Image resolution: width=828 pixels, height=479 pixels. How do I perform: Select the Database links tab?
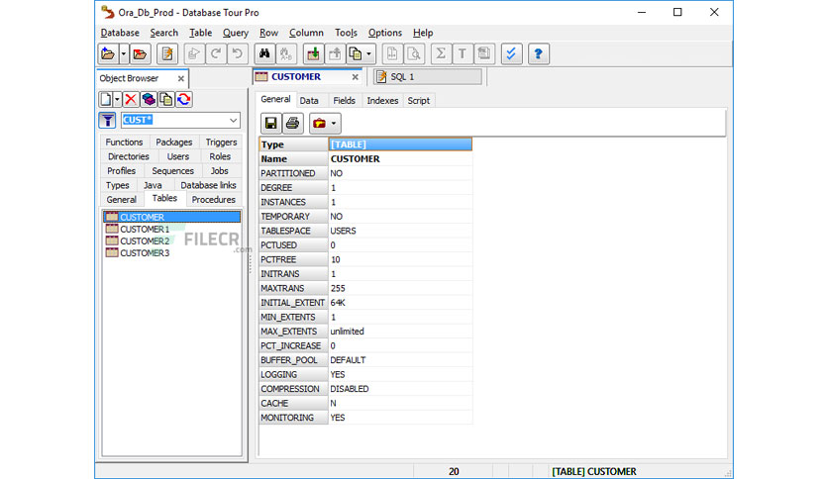pos(208,185)
